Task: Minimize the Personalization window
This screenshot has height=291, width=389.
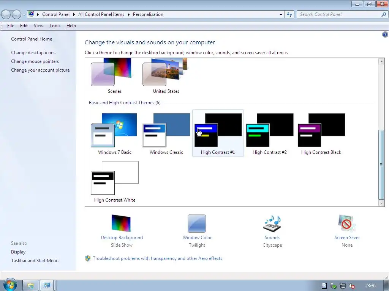Action: (357, 4)
